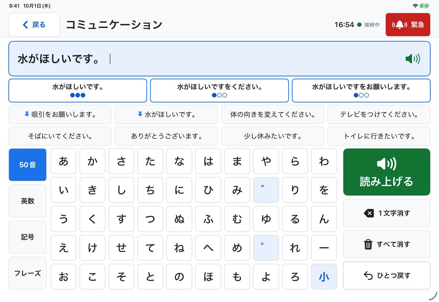Screen dimensions: 439x302
Task: Tap the よ key
Action: tap(266, 277)
